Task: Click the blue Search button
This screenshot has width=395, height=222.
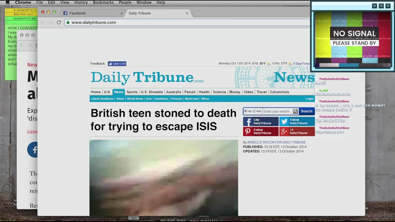Action: coord(306,111)
